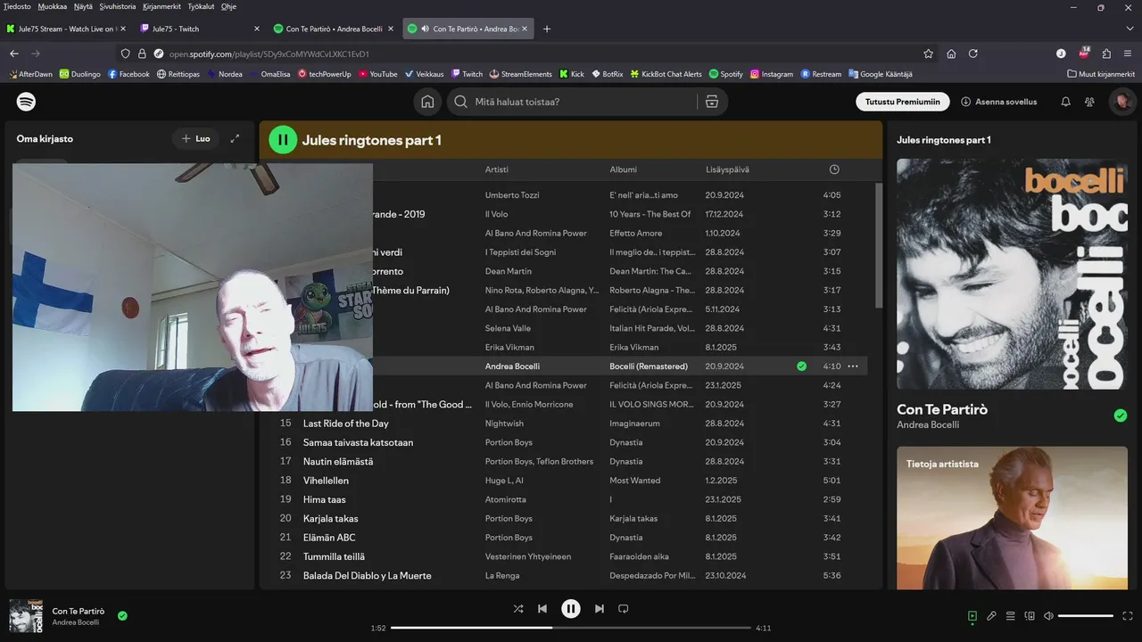Click the Lisäyspäivä column header
This screenshot has width=1142, height=642.
tap(727, 169)
